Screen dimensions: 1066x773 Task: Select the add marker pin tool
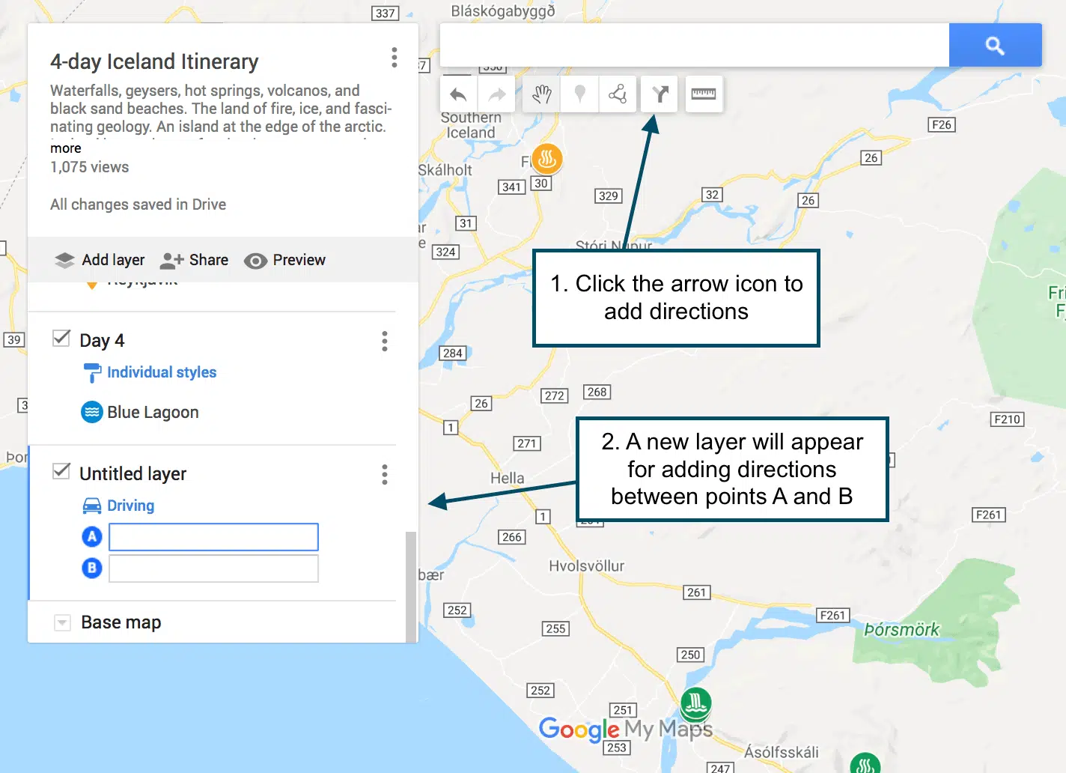pos(579,94)
